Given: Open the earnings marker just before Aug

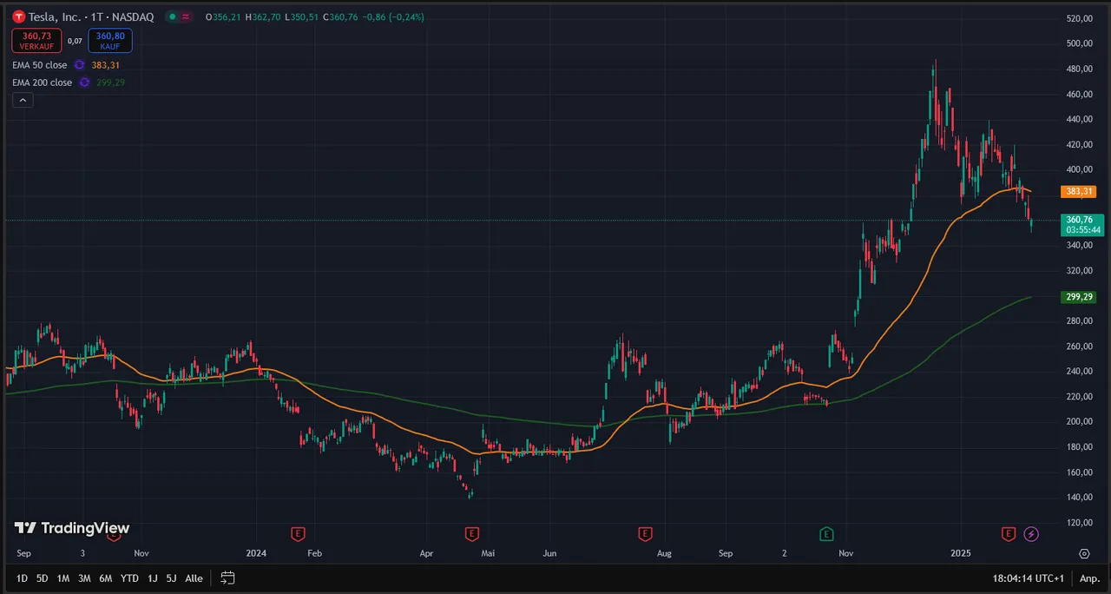Looking at the screenshot, I should pos(645,532).
